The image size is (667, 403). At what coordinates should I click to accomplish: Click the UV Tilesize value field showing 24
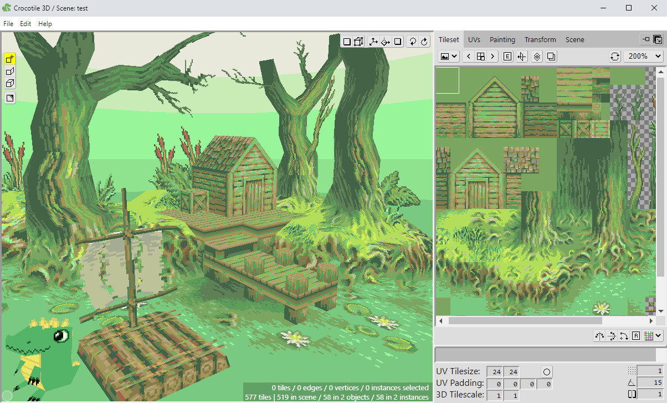(495, 371)
